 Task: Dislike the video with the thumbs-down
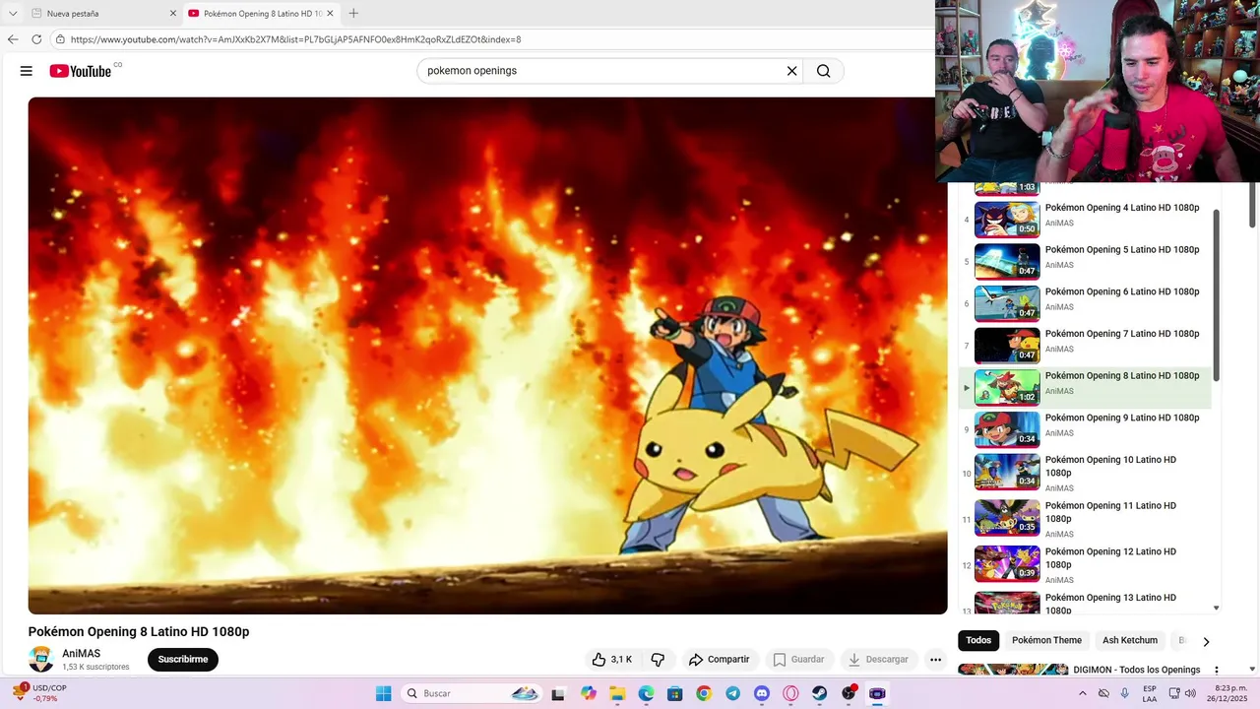click(x=658, y=660)
